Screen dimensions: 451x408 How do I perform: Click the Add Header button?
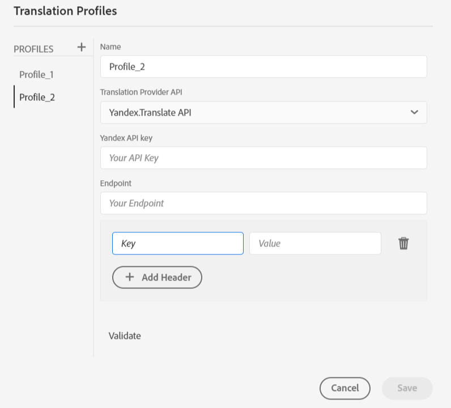pos(157,278)
